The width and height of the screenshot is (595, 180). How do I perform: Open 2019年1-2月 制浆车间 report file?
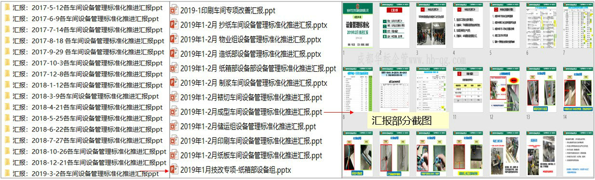[254, 83]
